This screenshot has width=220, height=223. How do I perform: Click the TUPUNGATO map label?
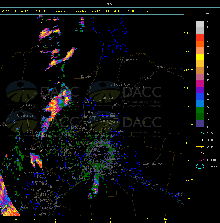coord(43,184)
